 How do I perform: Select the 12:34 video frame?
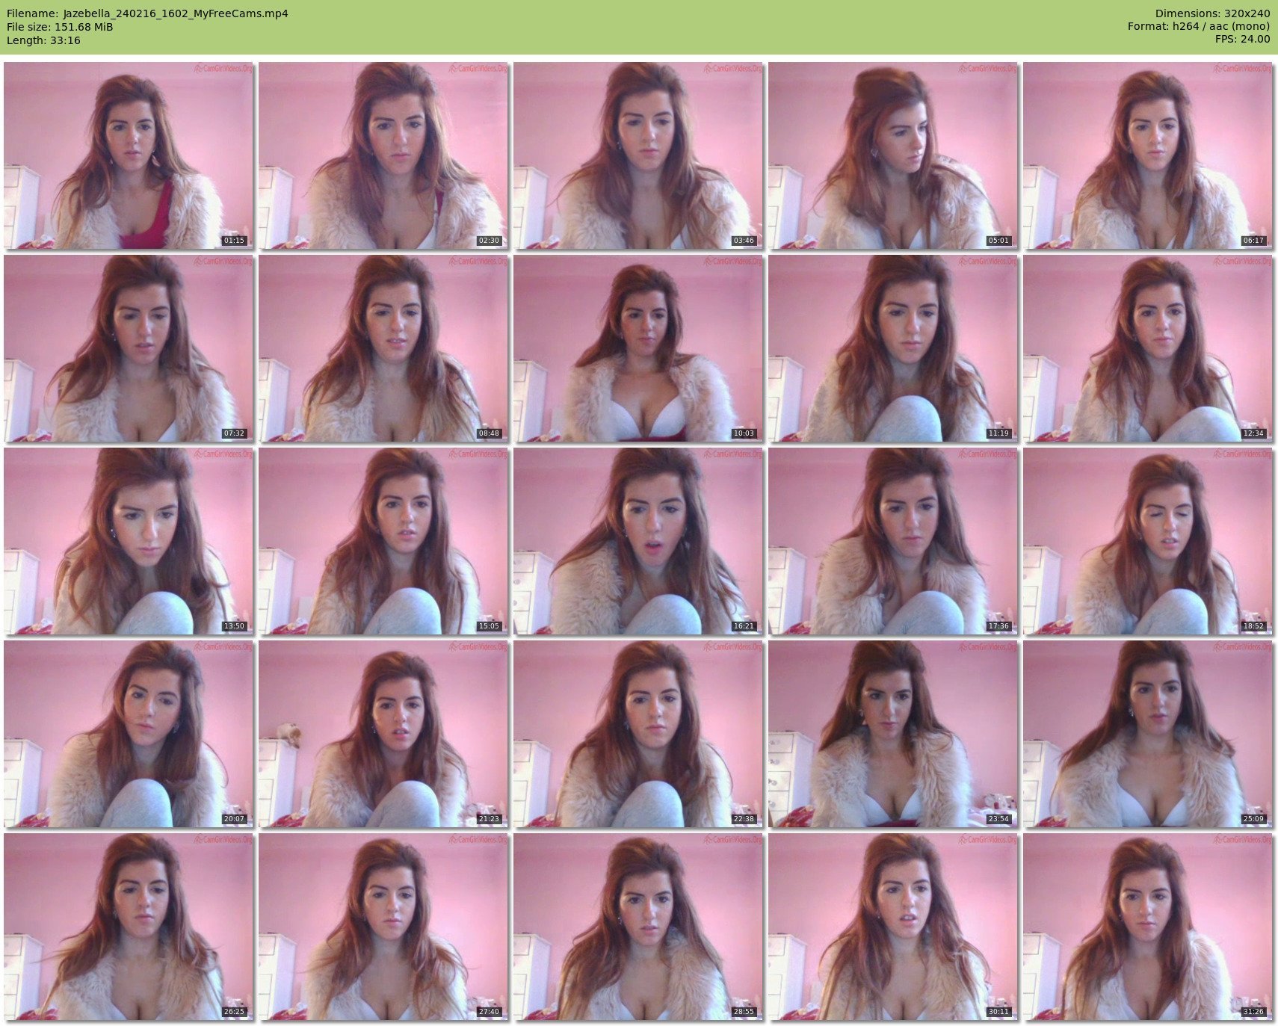click(1148, 348)
